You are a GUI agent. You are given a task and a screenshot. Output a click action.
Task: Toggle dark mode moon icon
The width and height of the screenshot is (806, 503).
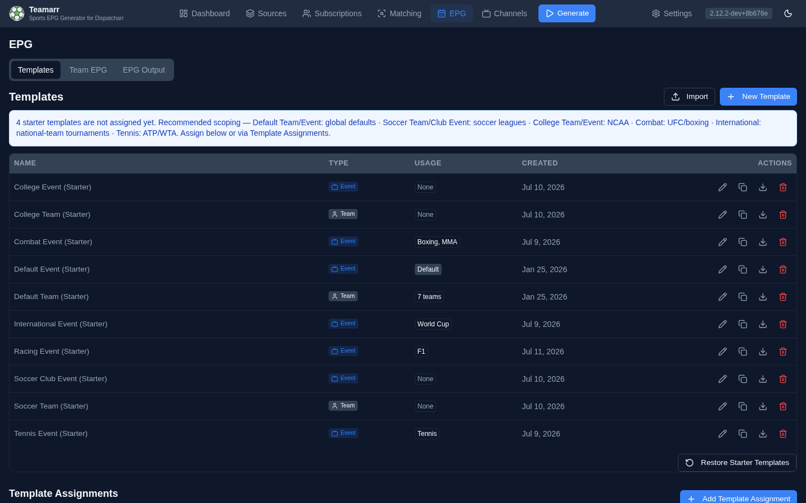click(x=788, y=13)
